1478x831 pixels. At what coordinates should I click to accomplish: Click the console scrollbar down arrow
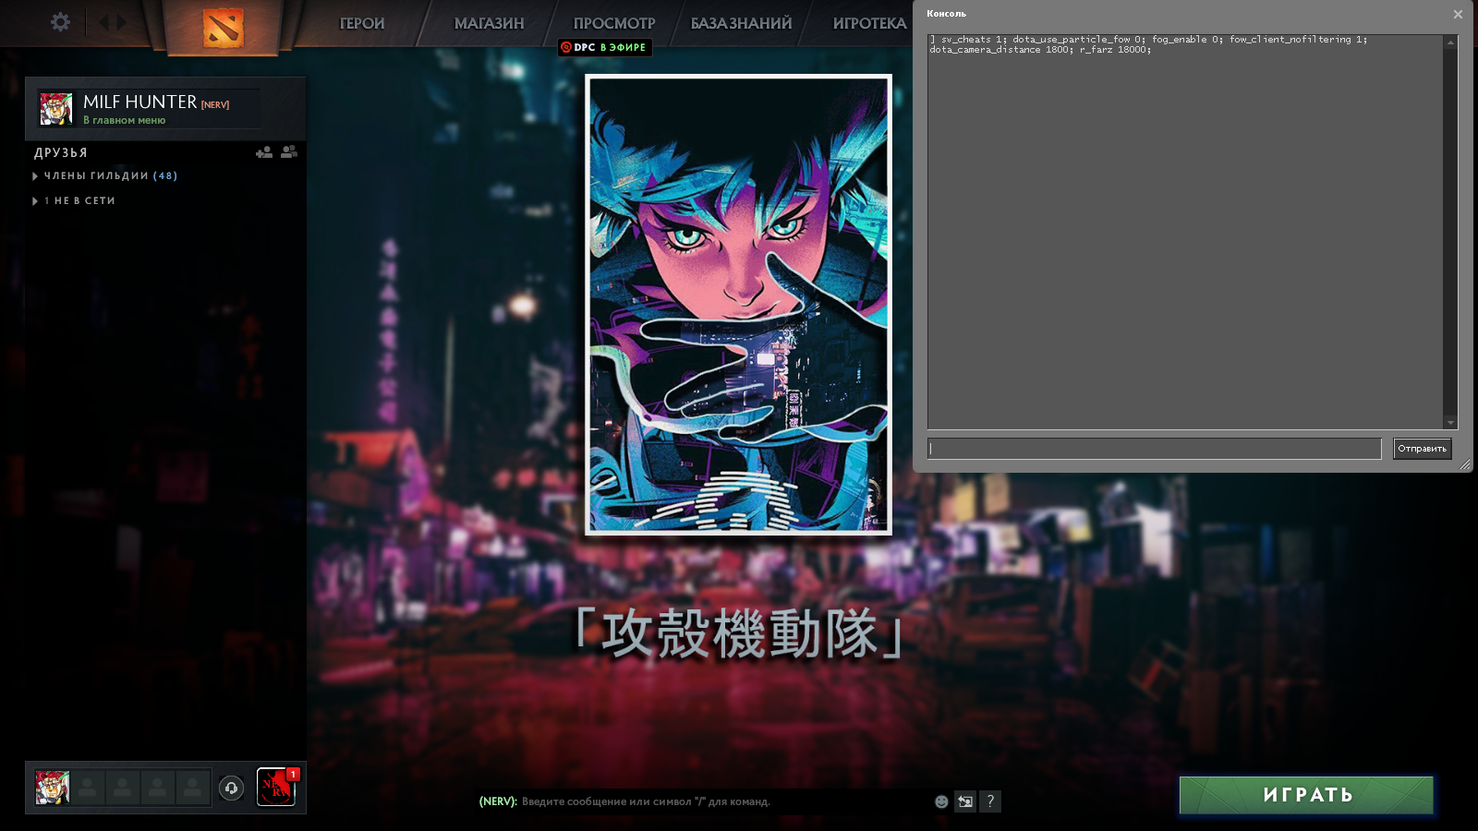point(1450,423)
